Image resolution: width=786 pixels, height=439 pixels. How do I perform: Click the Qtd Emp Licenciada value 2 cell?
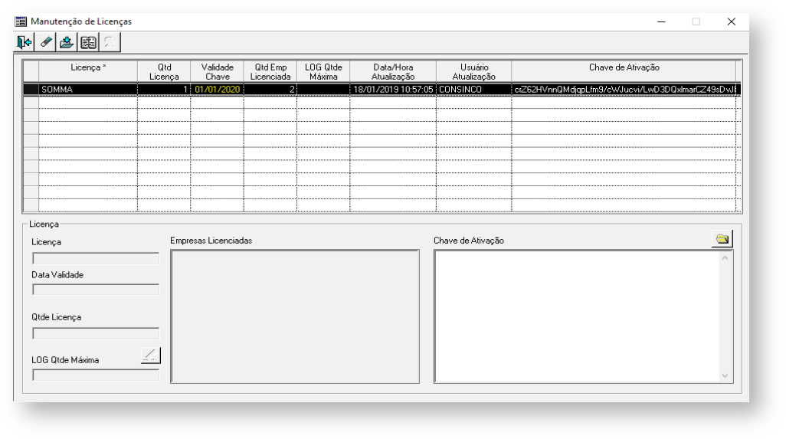[x=270, y=89]
